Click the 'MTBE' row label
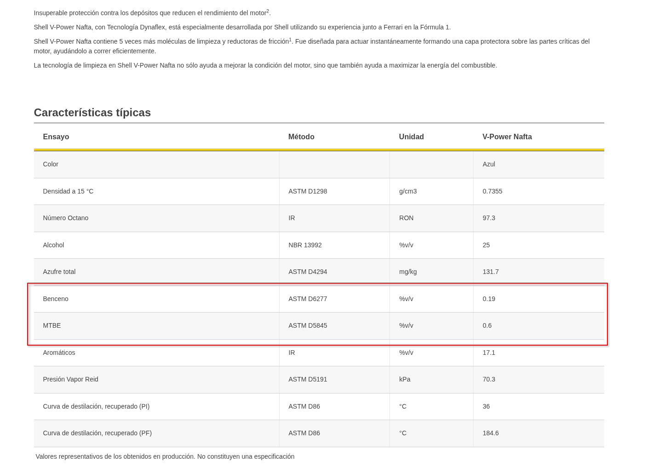The width and height of the screenshot is (647, 467). tap(52, 325)
